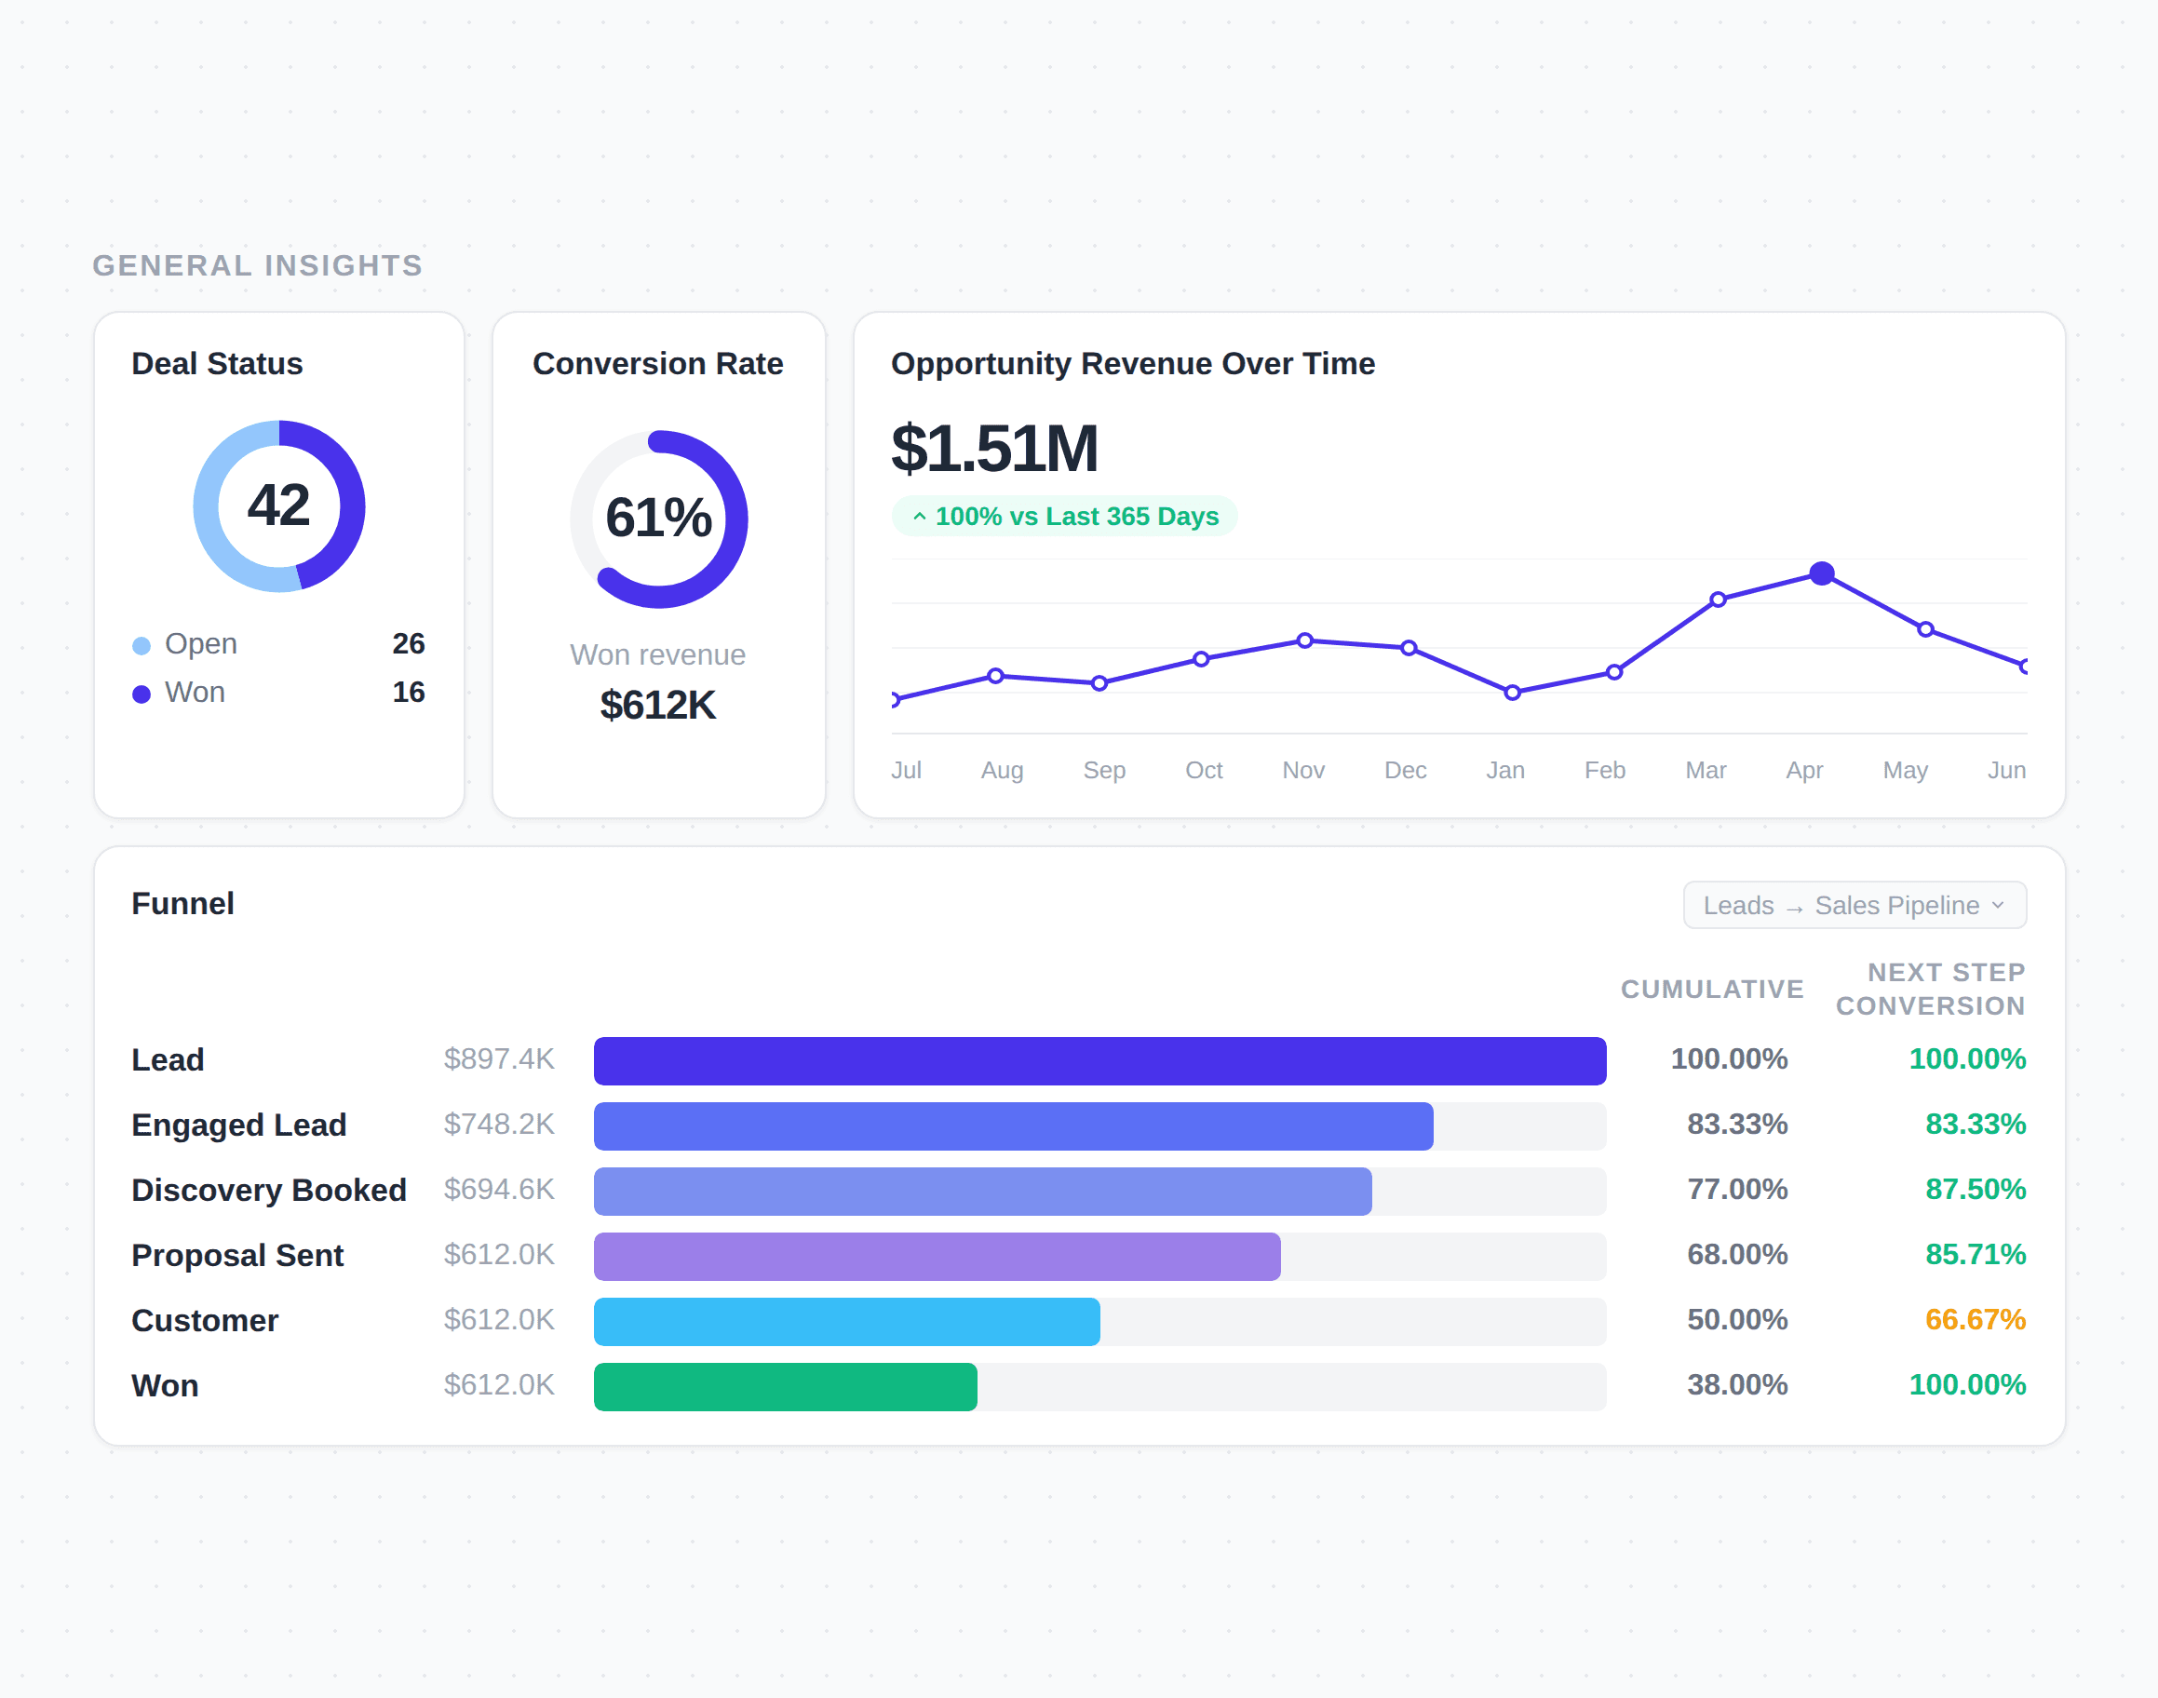Click the January data point on chart
The height and width of the screenshot is (1698, 2158).
pyautogui.click(x=1512, y=693)
